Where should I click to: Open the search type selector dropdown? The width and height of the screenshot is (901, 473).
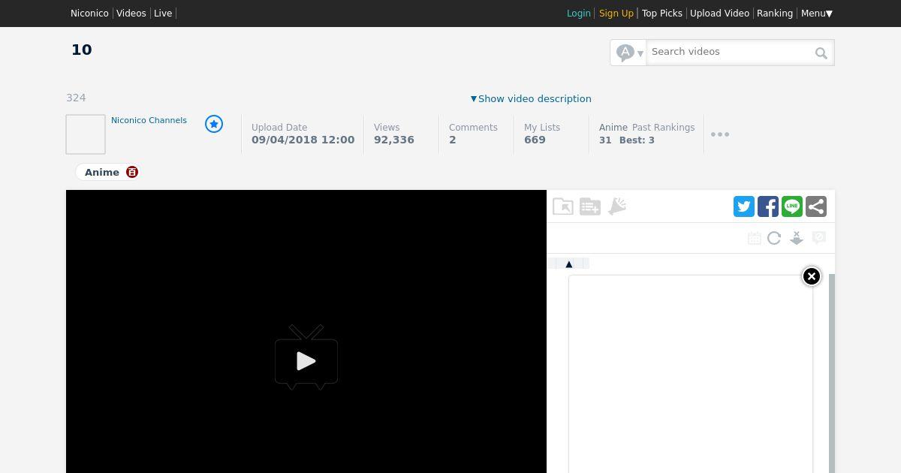pos(629,53)
